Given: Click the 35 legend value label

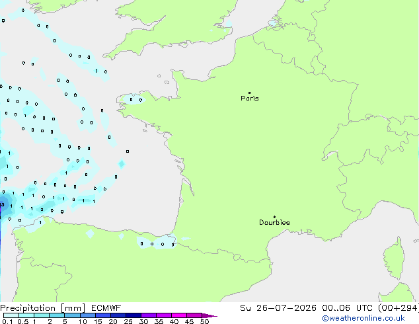Looking at the screenshot, I should [159, 321].
